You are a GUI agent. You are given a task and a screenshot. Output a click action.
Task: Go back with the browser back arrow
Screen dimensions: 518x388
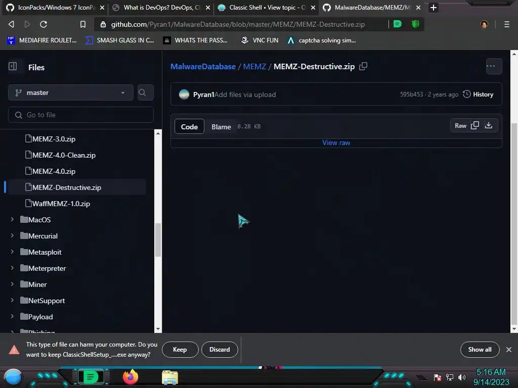tap(11, 24)
